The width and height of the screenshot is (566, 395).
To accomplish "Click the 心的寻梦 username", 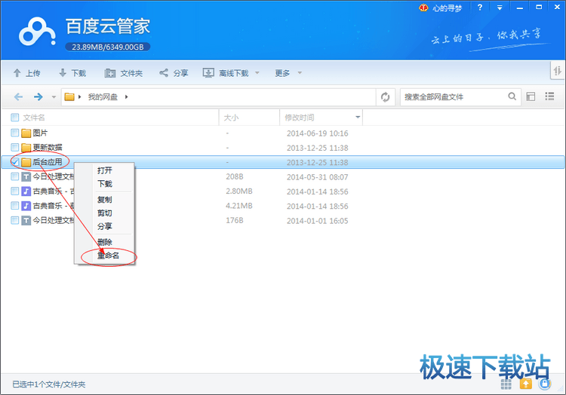I will pos(448,8).
